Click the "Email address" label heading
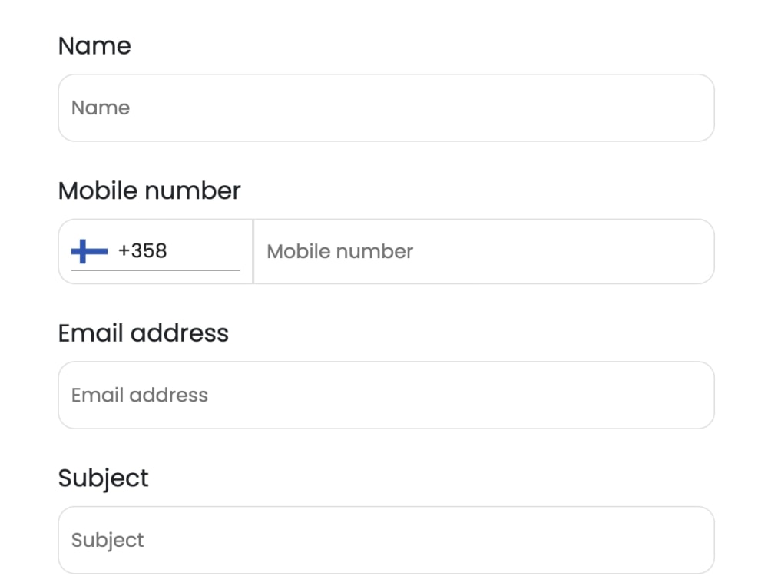Viewport: 768px width, 576px height. click(x=143, y=333)
